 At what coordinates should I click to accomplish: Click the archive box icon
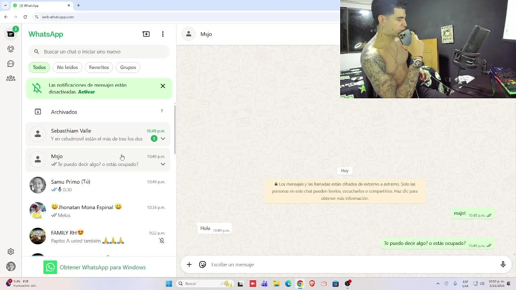click(38, 112)
